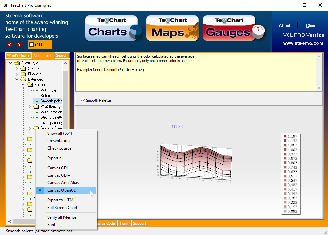The image size is (328, 235).
Task: Click the 0,092 legend color swatch
Action: coord(285,211)
